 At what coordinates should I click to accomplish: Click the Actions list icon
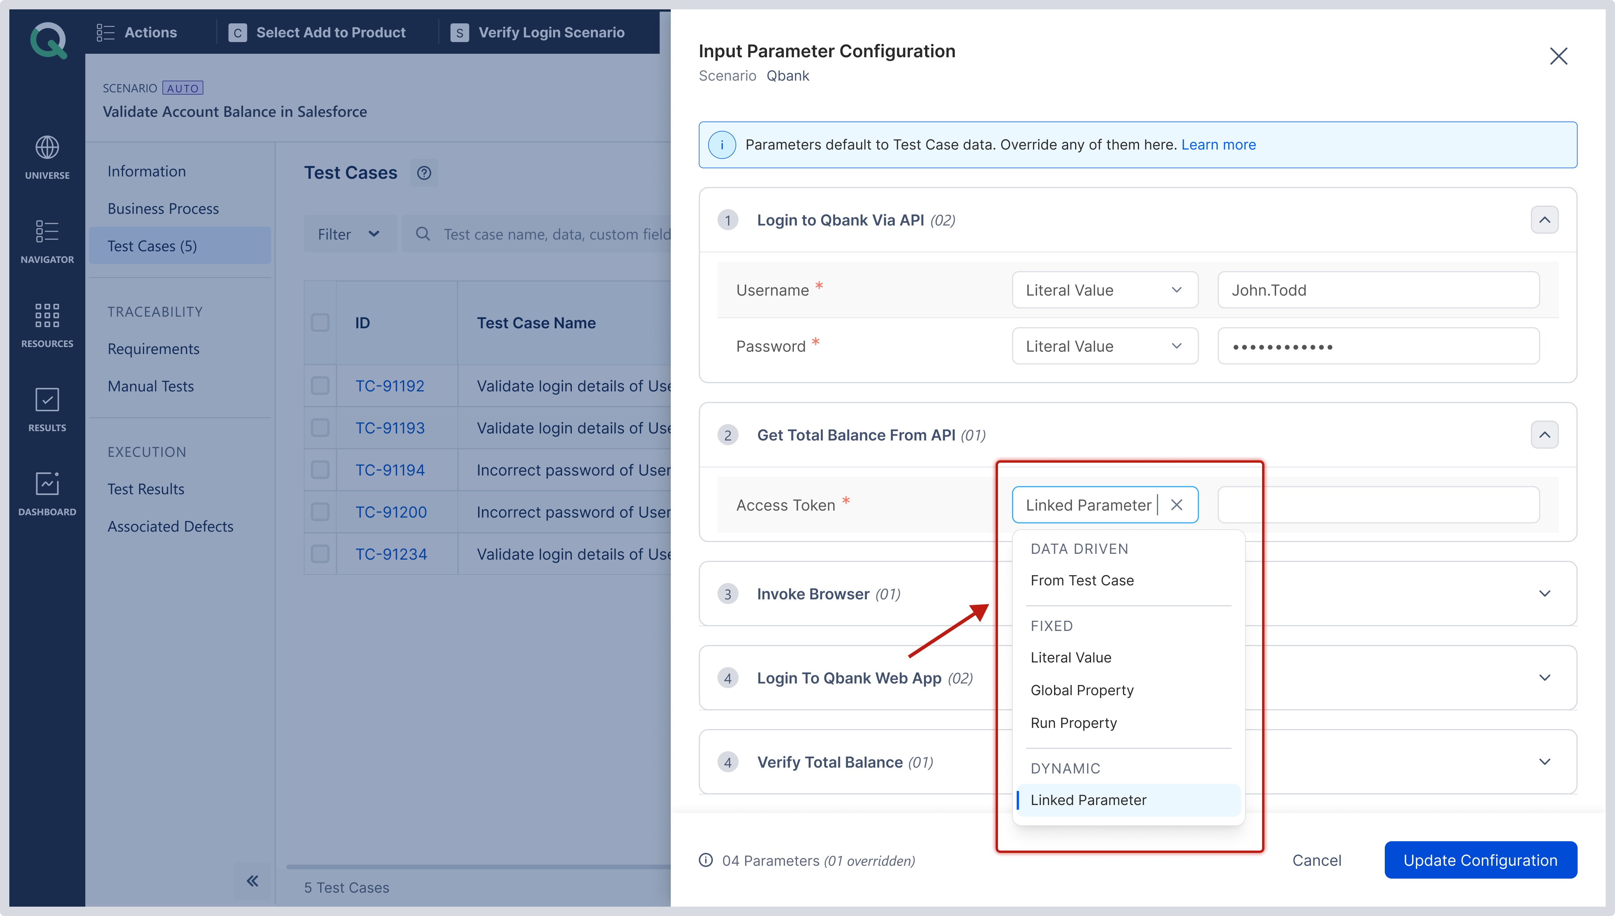(105, 32)
